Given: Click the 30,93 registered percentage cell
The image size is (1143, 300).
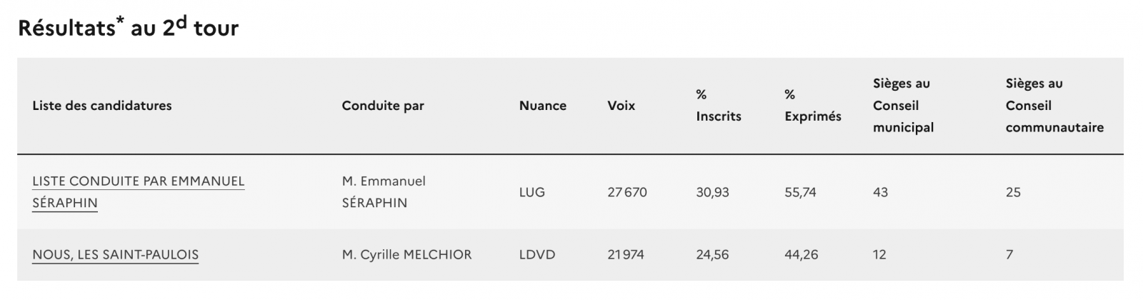Looking at the screenshot, I should [x=712, y=192].
